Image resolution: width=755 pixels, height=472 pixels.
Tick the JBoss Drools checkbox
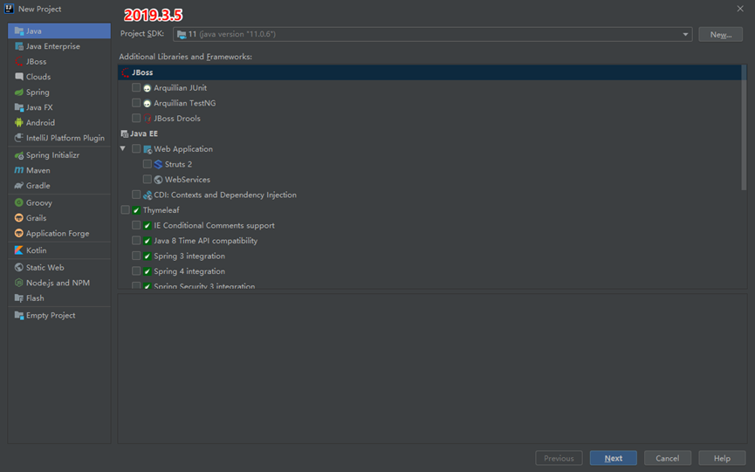pyautogui.click(x=136, y=118)
